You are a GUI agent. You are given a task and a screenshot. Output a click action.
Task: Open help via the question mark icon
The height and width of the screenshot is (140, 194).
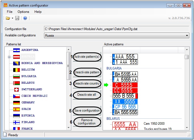[x=25, y=18]
